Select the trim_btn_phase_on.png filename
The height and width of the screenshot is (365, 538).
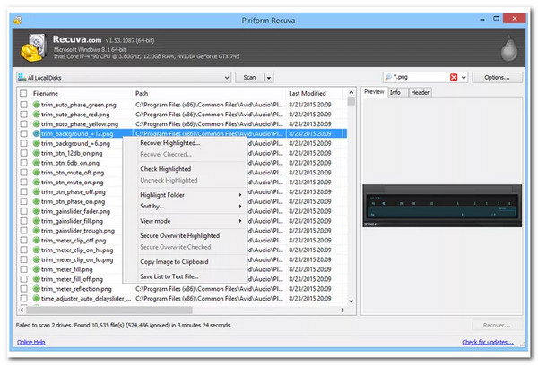point(73,201)
